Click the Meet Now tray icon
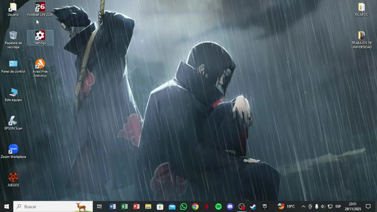 (310, 206)
